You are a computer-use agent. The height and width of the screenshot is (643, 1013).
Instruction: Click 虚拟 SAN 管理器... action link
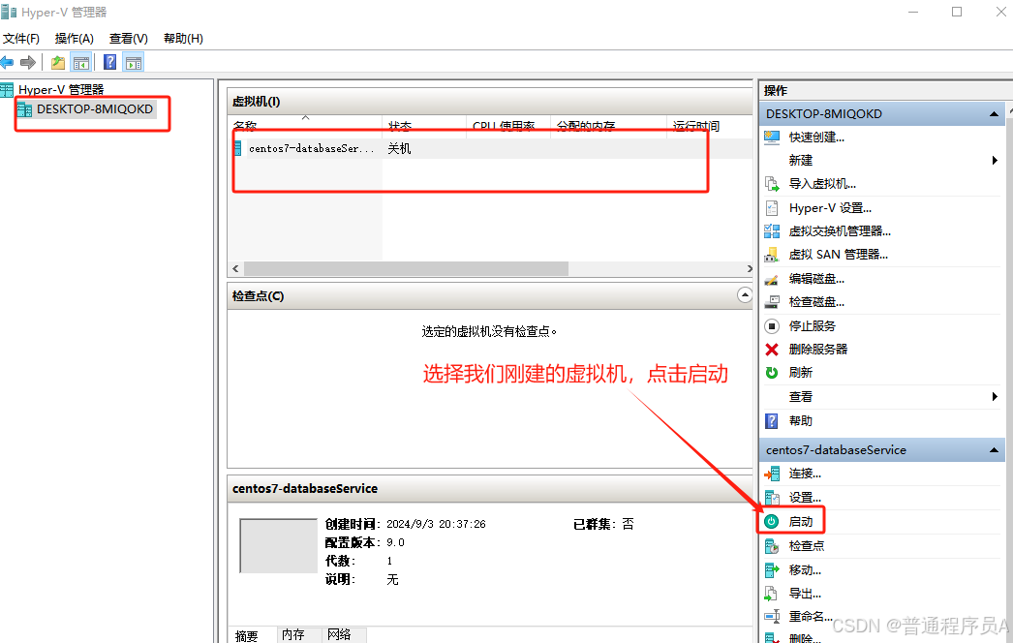[x=839, y=255]
